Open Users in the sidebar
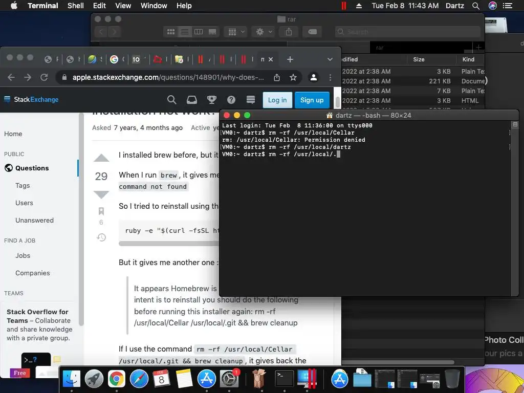This screenshot has width=524, height=393. point(24,203)
